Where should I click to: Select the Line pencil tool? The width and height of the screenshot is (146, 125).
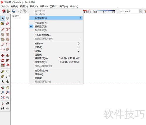(3, 30)
